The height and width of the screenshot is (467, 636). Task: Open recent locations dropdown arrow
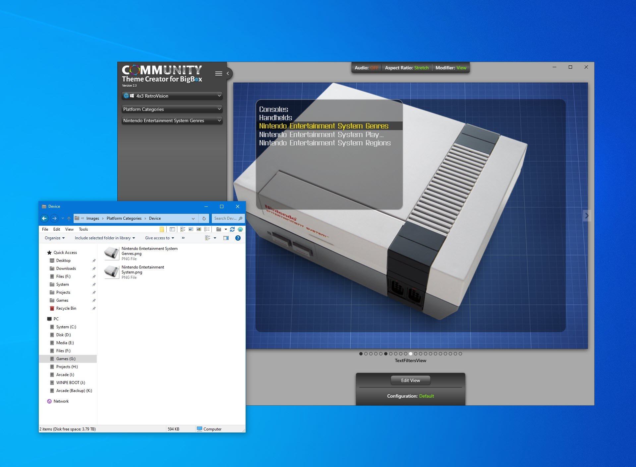tap(63, 218)
